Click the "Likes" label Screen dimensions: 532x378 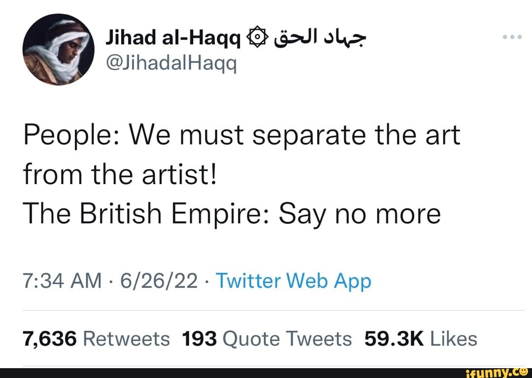click(x=453, y=339)
